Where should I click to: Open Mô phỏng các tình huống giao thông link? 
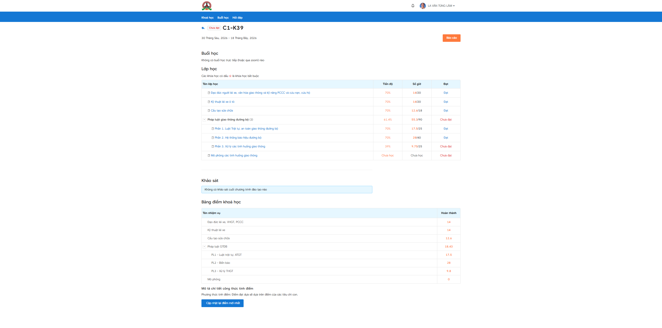point(234,156)
